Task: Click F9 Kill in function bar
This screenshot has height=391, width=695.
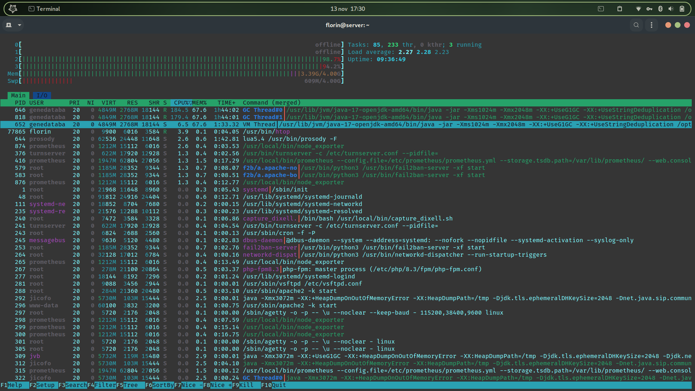Action: (x=247, y=385)
